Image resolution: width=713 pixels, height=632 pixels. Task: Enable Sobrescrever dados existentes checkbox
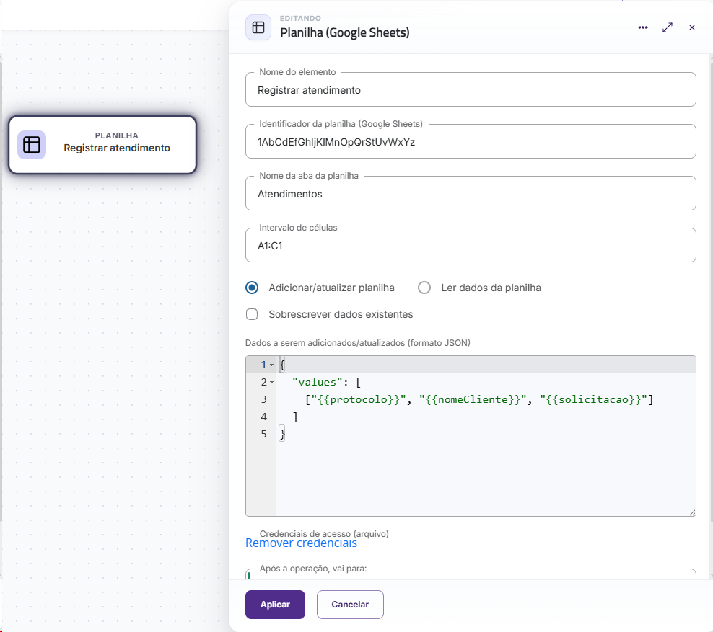(x=252, y=314)
